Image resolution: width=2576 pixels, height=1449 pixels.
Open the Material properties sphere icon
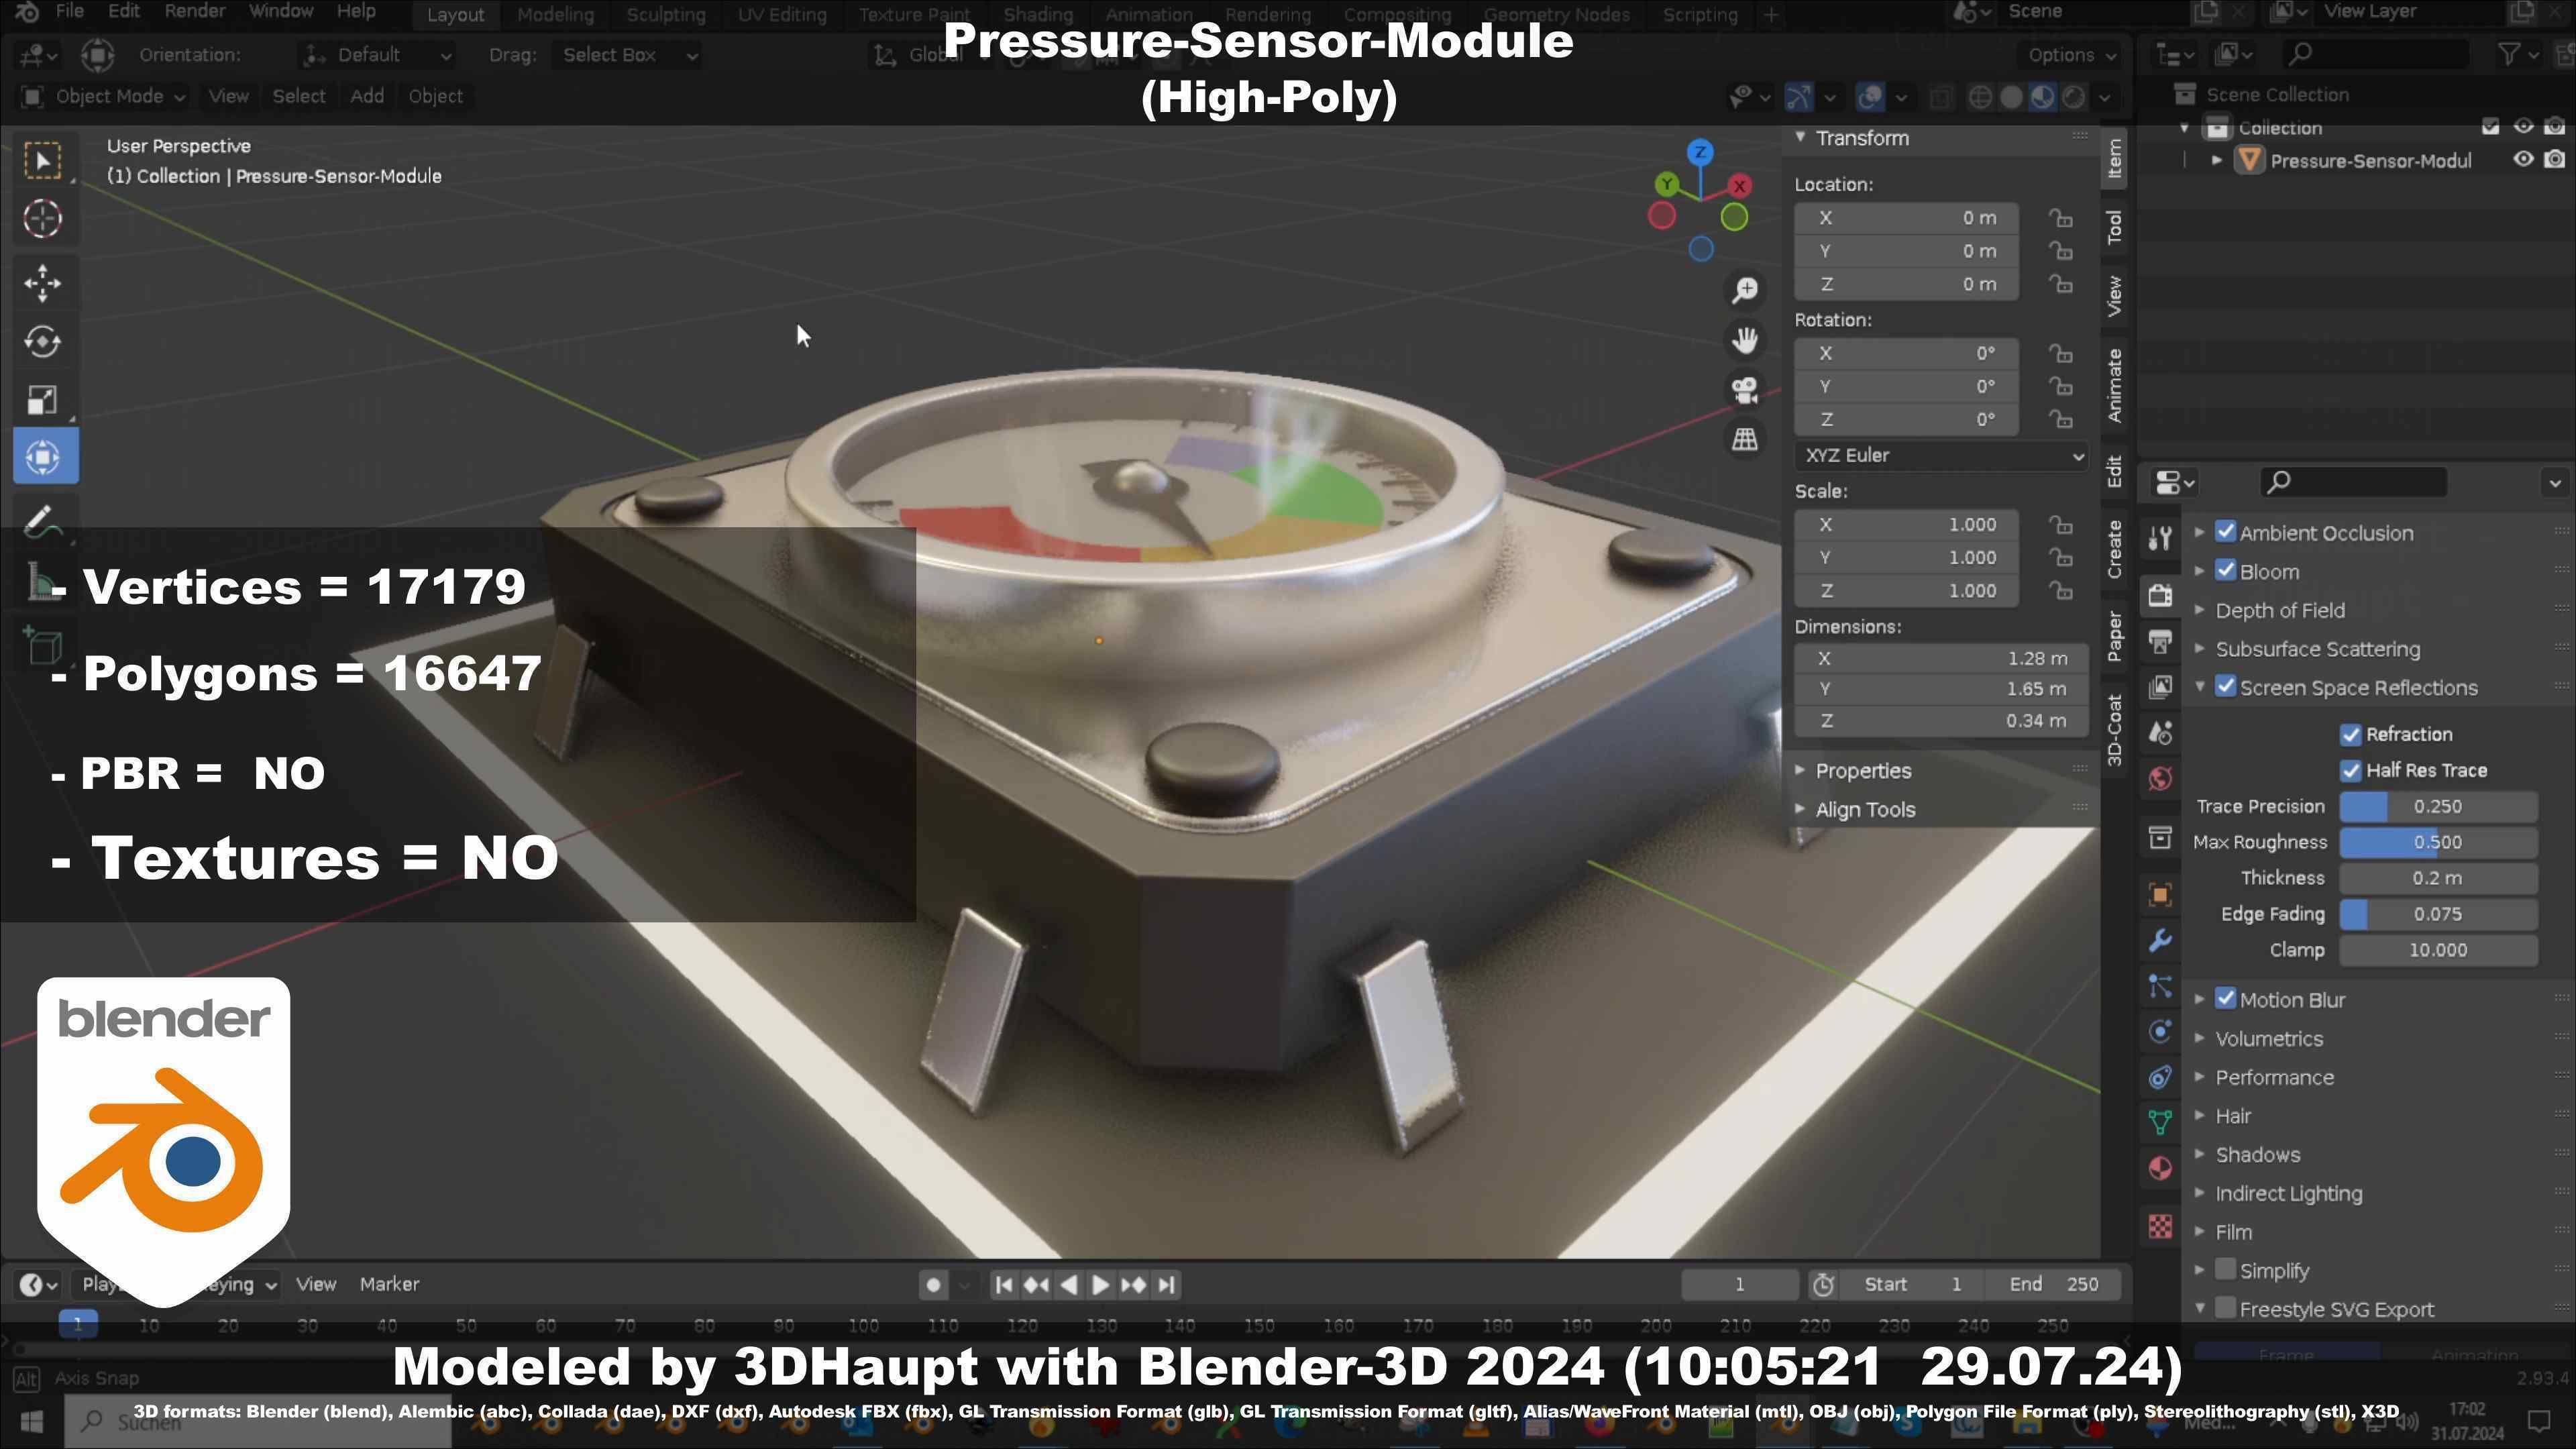2160,1168
